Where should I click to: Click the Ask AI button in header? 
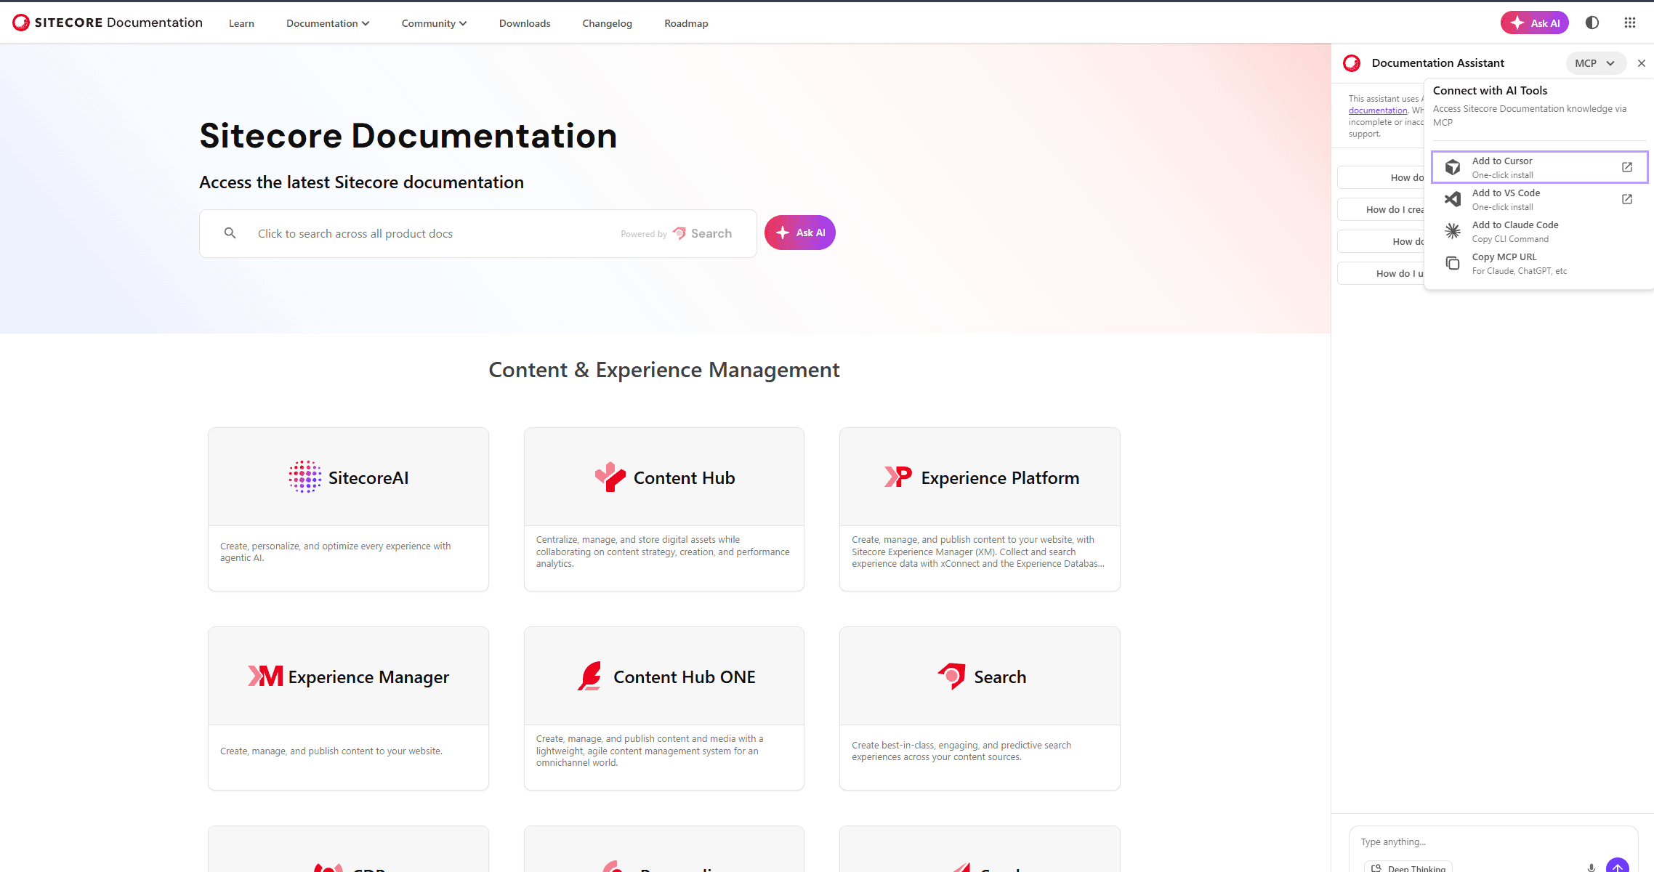(x=1535, y=23)
